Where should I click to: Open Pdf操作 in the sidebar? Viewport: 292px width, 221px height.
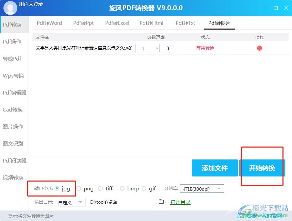click(x=12, y=41)
